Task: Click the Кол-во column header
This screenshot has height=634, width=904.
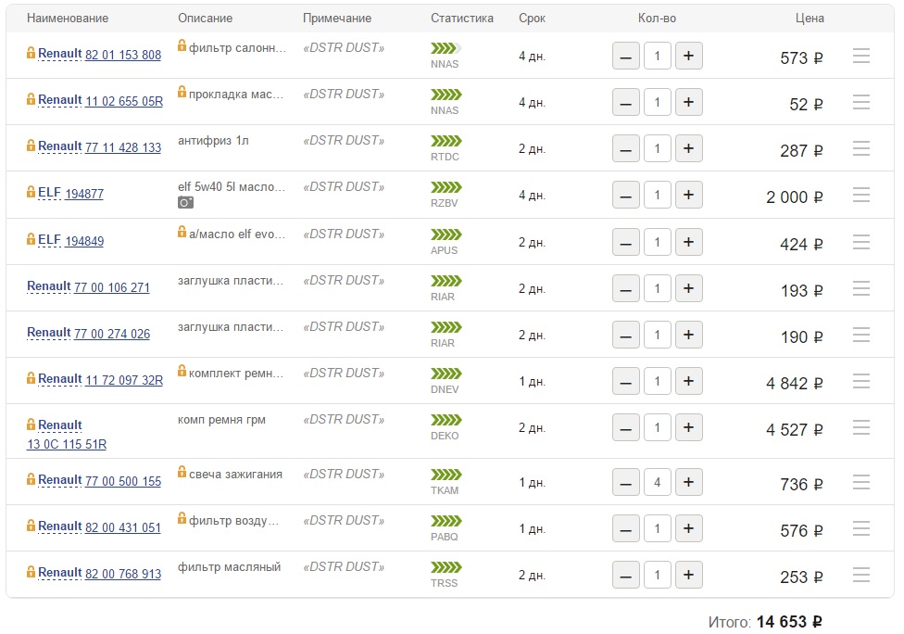Action: 658,18
